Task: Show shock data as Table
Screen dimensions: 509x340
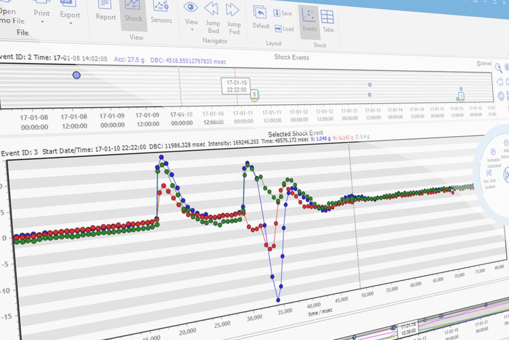Action: 327,20
